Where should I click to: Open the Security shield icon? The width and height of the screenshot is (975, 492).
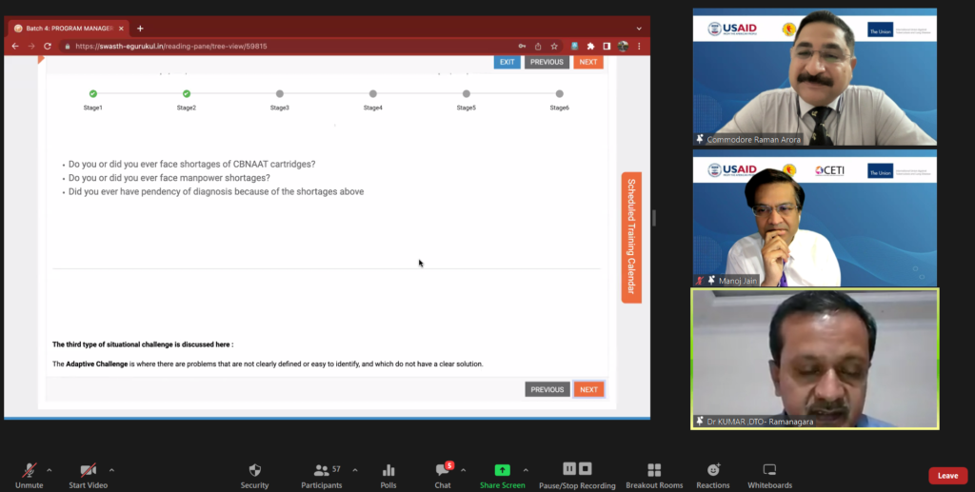(x=254, y=470)
